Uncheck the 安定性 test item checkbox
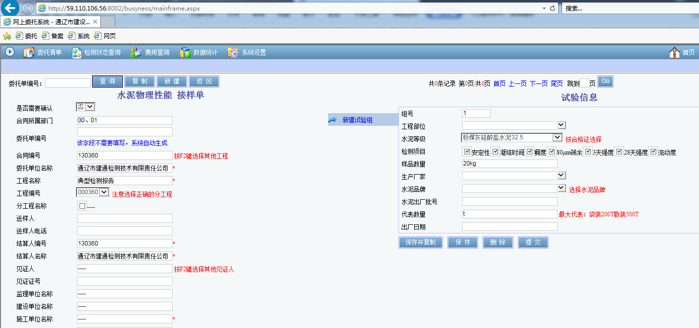The height and width of the screenshot is (328, 699). click(467, 151)
